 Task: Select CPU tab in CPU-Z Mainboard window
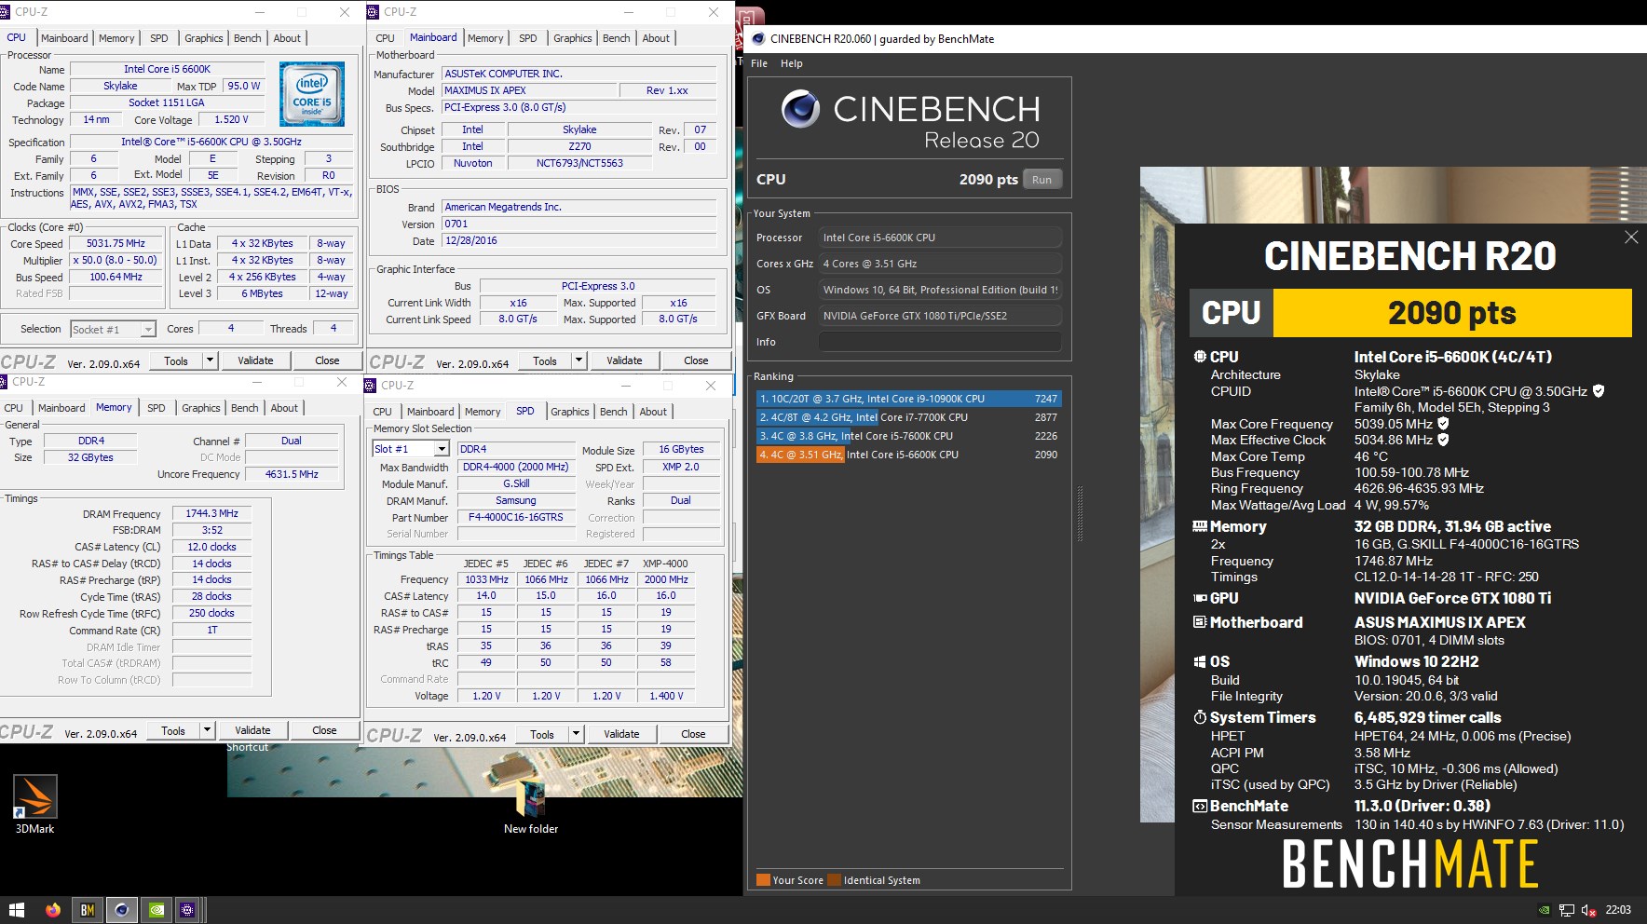pyautogui.click(x=385, y=38)
